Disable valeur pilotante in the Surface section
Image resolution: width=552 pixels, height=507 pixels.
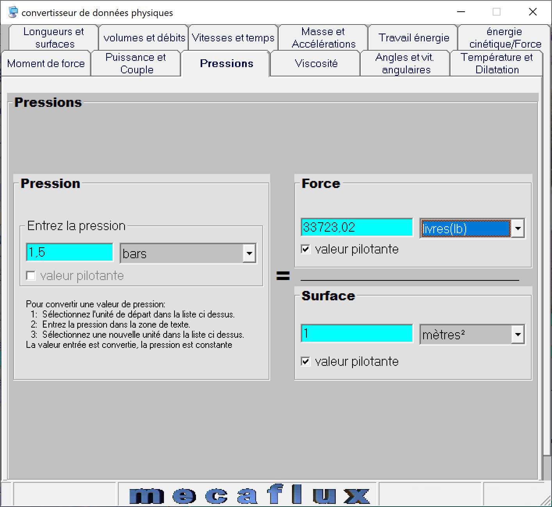[x=306, y=362]
